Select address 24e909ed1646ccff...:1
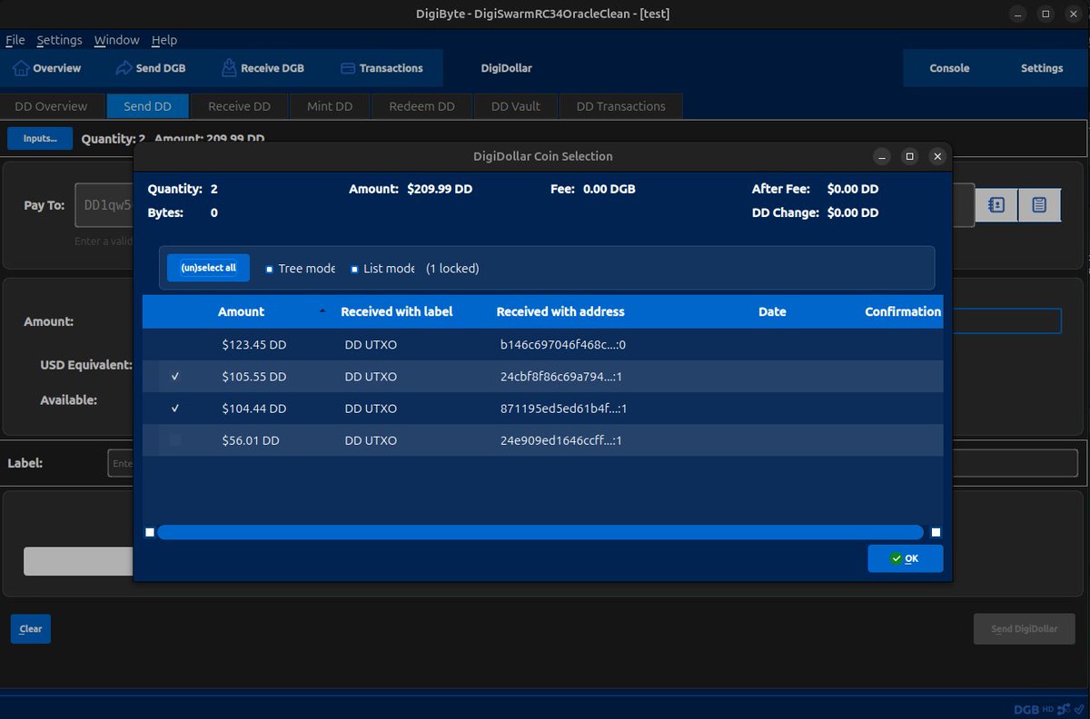Viewport: 1090px width, 719px height. pos(563,440)
